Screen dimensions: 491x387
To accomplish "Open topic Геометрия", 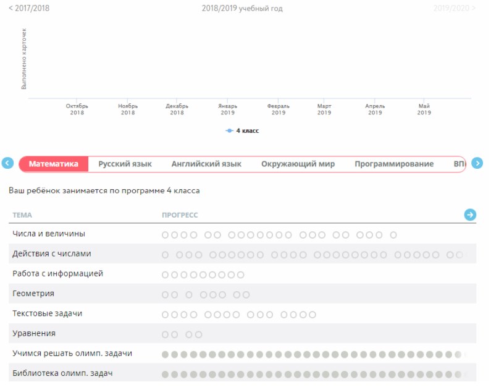I will pos(33,294).
